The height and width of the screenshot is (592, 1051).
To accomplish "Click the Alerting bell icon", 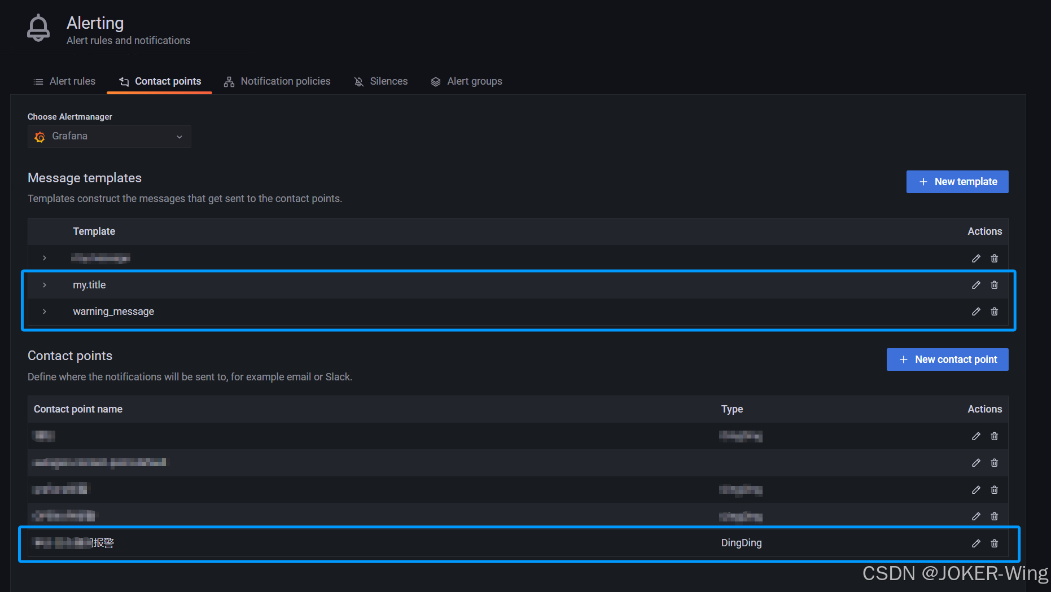I will pyautogui.click(x=38, y=27).
